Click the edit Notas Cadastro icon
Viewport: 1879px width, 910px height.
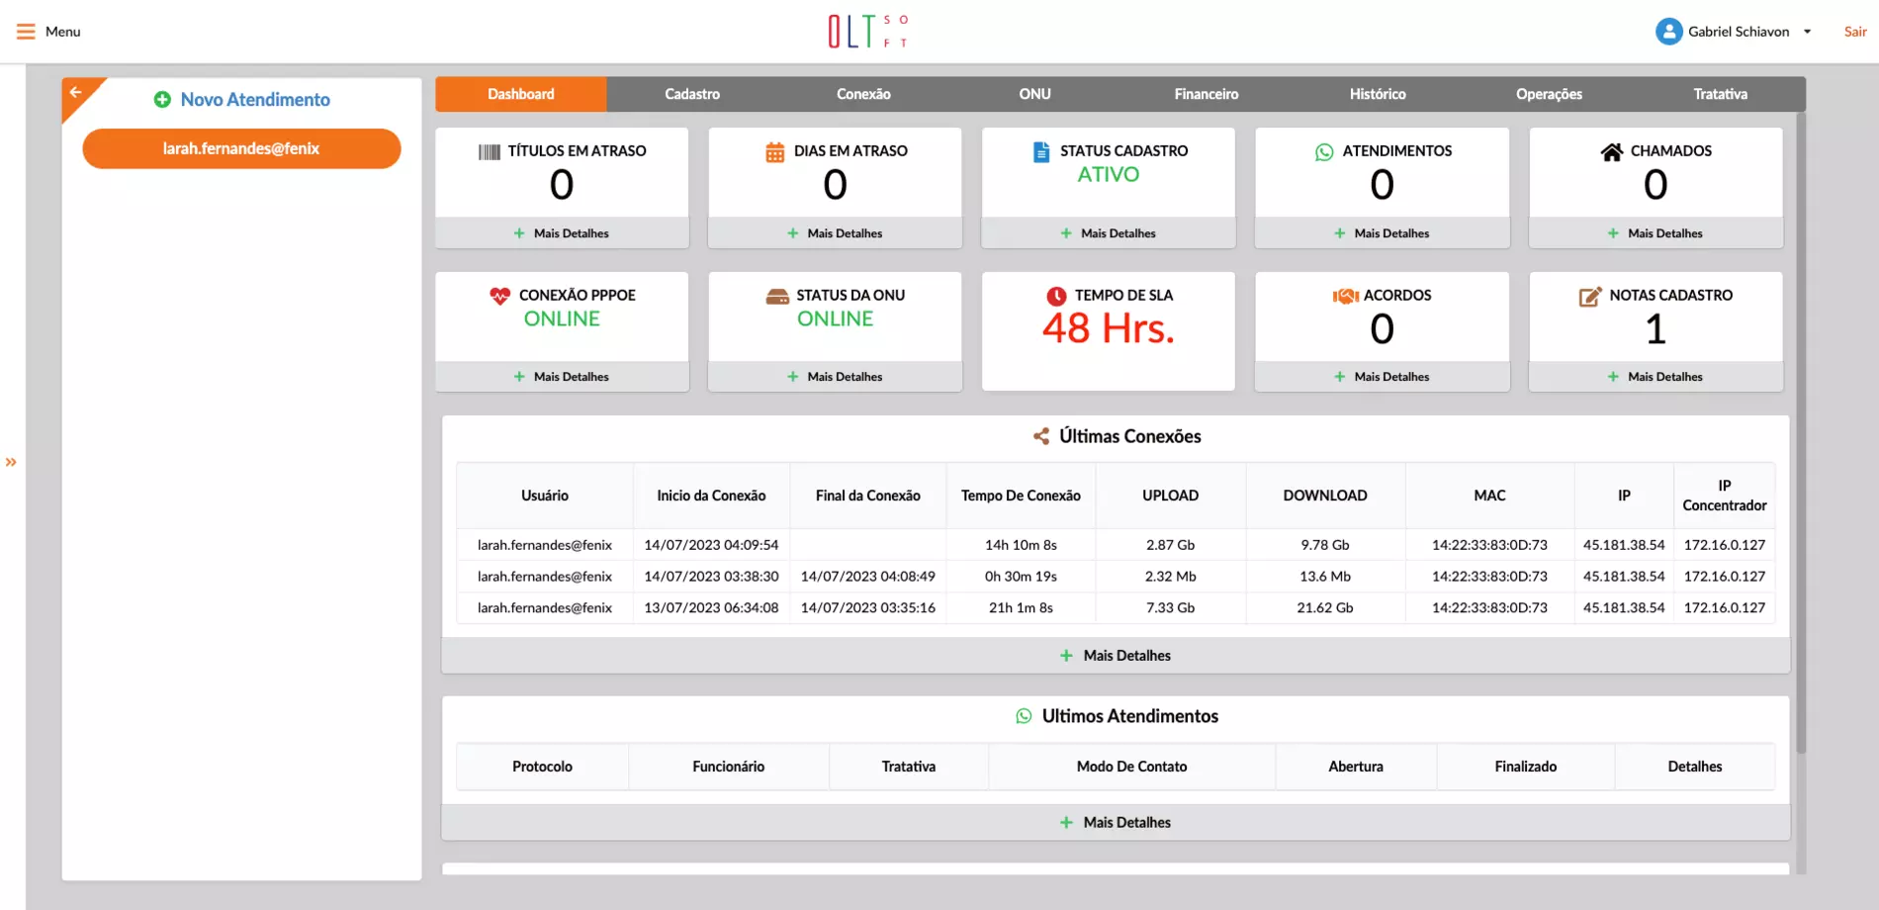click(x=1590, y=296)
